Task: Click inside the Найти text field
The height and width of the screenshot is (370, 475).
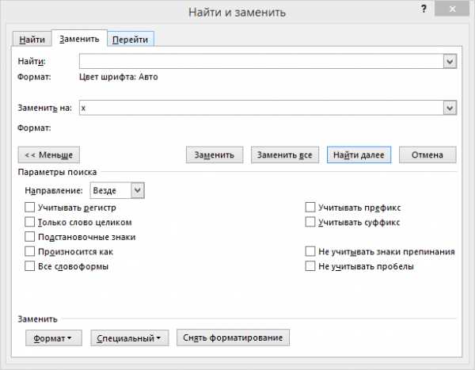Action: pyautogui.click(x=261, y=62)
